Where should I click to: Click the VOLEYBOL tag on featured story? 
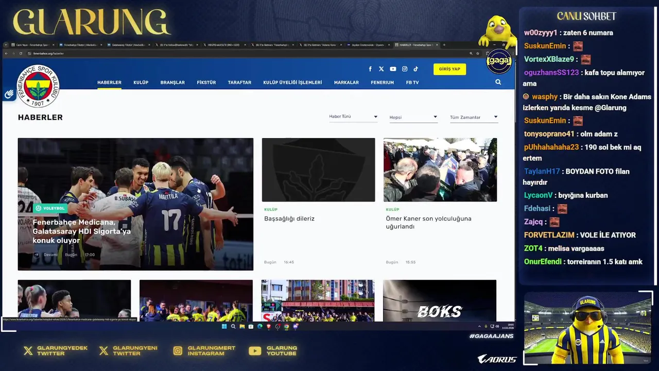50,208
